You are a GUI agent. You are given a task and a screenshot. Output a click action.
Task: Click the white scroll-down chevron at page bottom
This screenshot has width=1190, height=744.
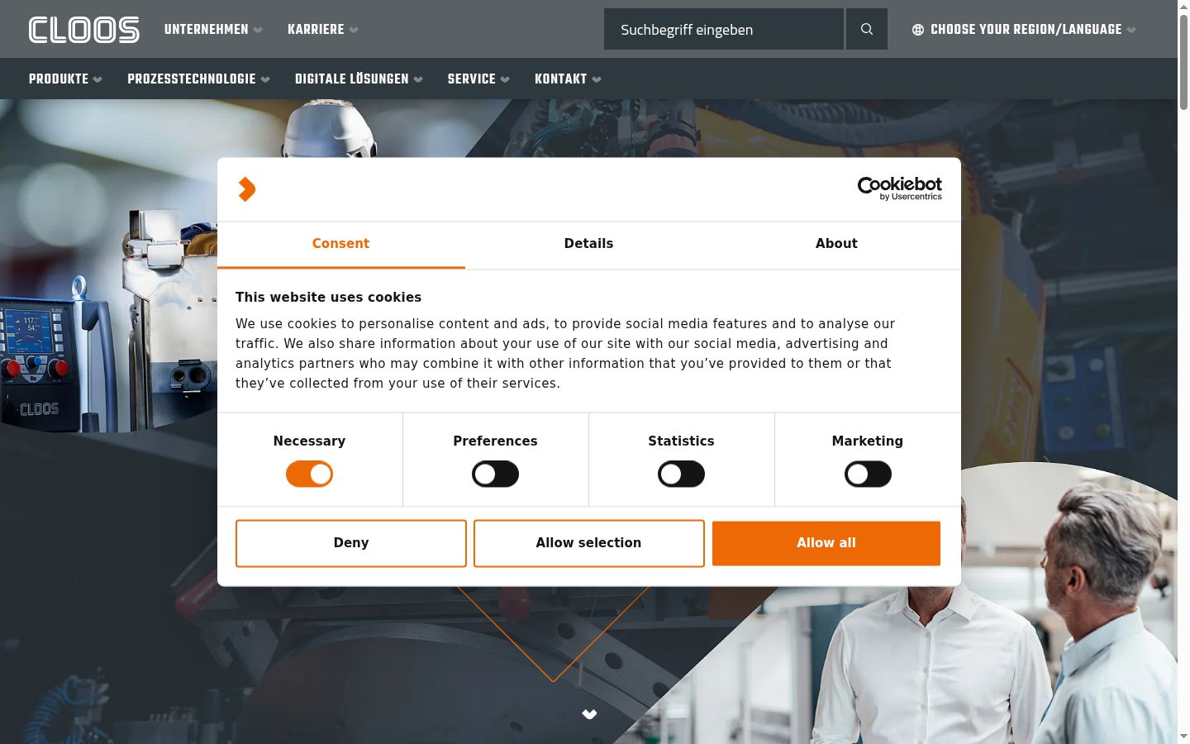(x=589, y=714)
